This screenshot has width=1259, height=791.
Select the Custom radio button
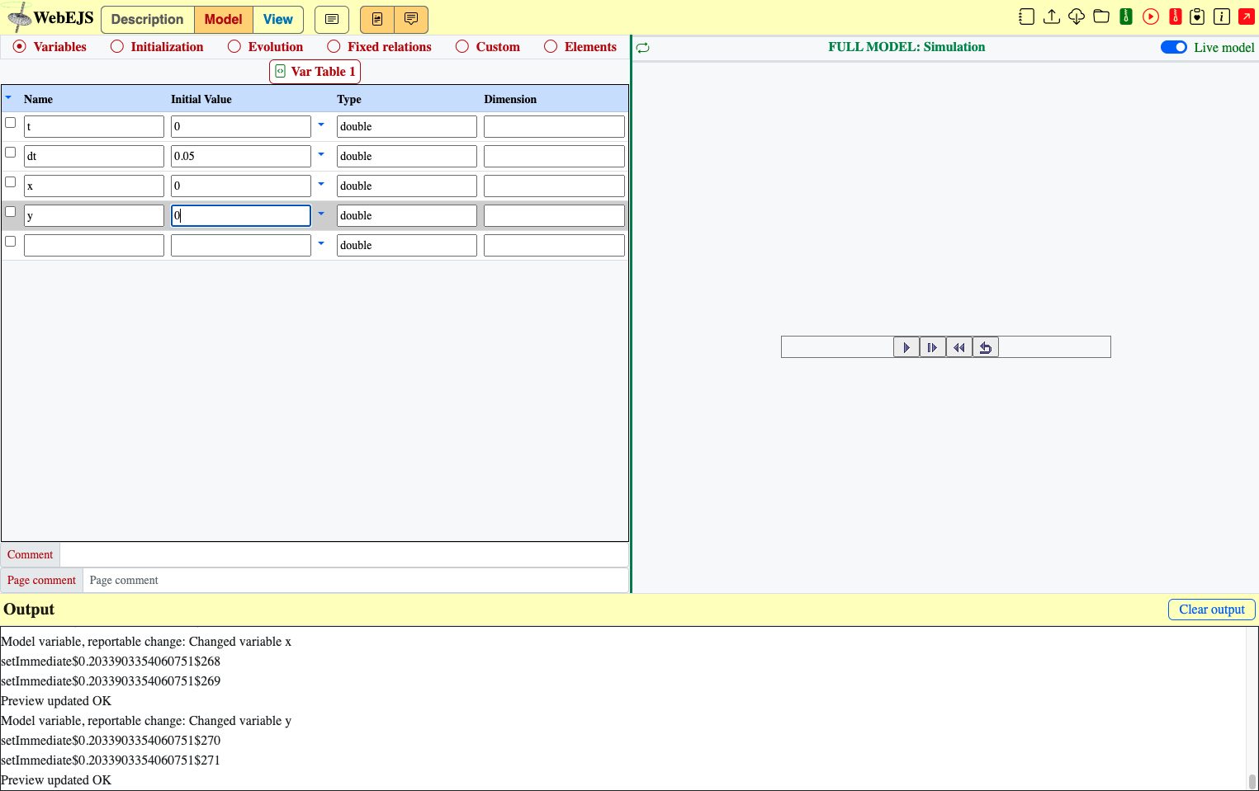tap(462, 46)
